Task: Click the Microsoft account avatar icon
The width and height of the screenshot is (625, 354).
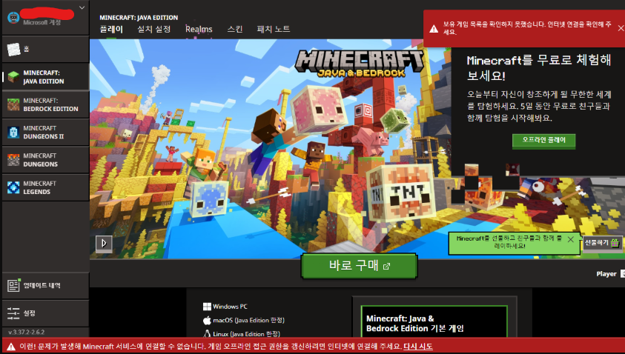Action: coord(13,18)
